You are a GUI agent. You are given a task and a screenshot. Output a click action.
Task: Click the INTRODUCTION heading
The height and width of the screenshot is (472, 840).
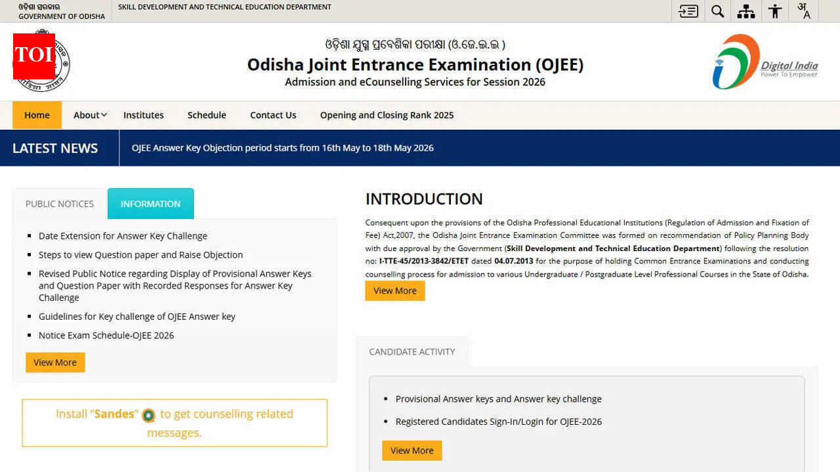tap(424, 199)
